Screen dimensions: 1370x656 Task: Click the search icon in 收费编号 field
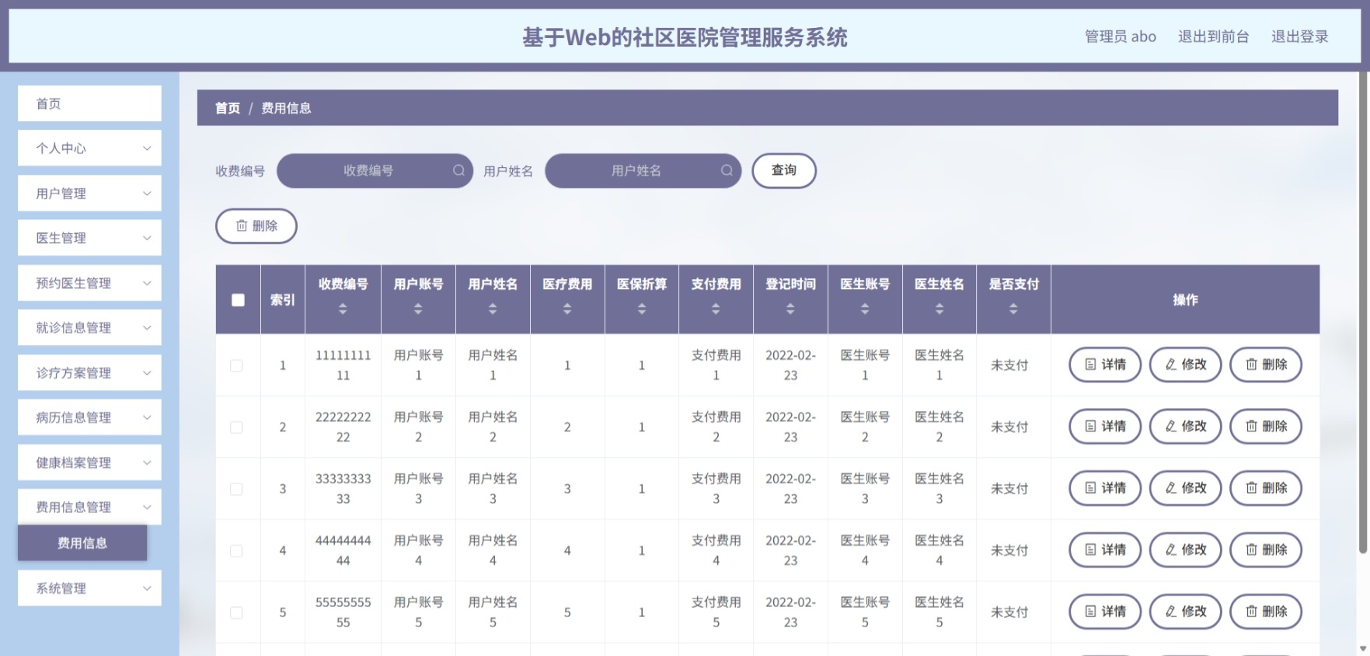point(458,170)
